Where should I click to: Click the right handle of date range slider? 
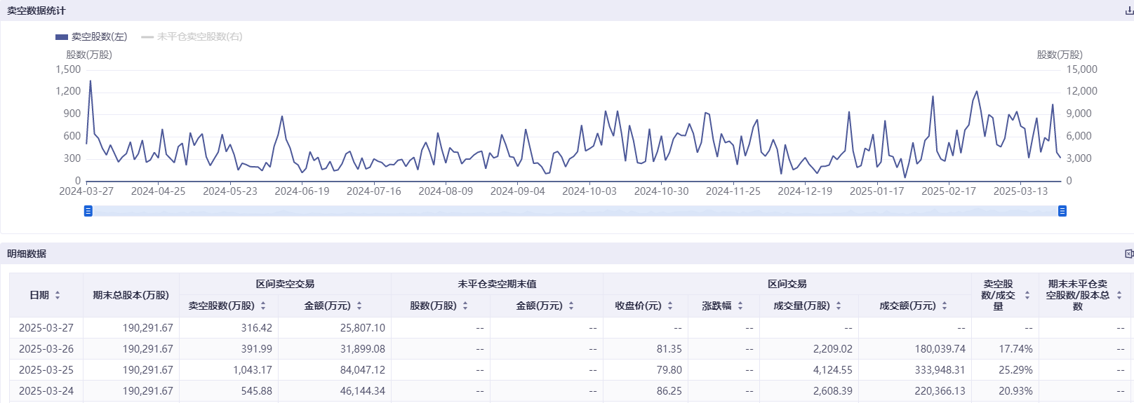click(1062, 211)
